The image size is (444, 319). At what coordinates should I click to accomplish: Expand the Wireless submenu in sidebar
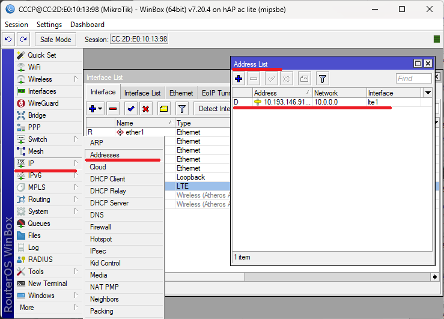click(x=76, y=79)
